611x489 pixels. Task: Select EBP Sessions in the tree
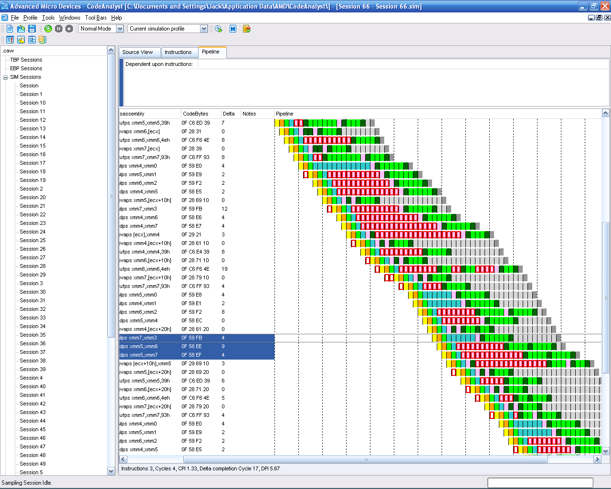(x=26, y=69)
